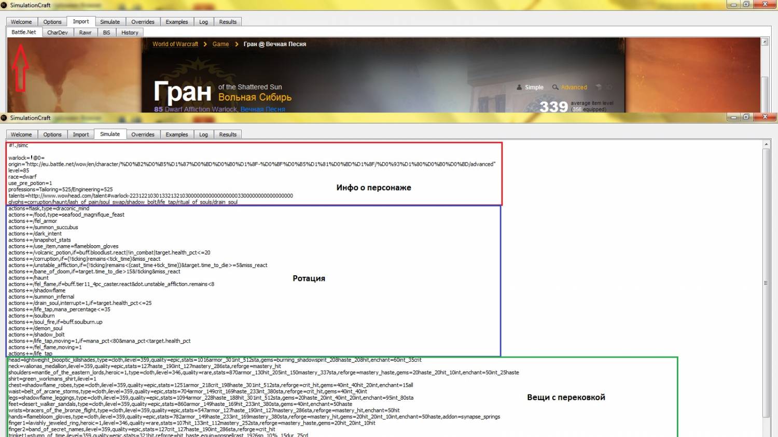This screenshot has width=778, height=437.
Task: Open the Вольная Сибирь guild link
Action: pyautogui.click(x=255, y=97)
